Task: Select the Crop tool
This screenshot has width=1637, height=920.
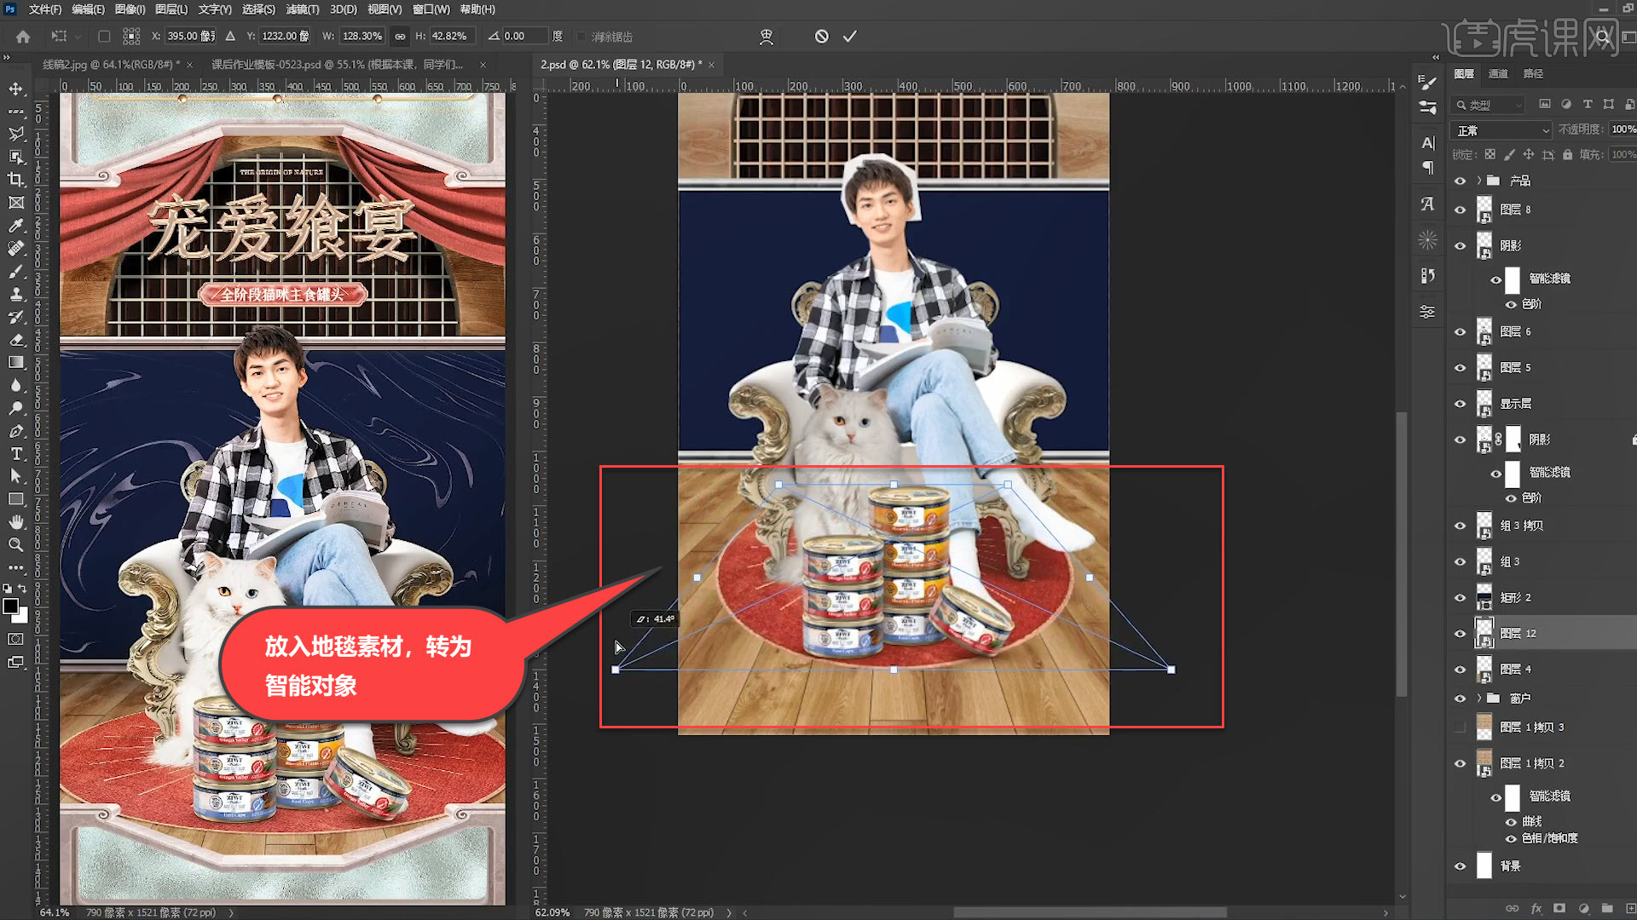Action: click(x=15, y=180)
